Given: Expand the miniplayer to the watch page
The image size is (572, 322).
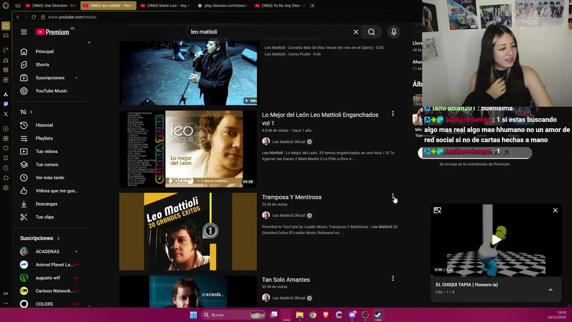Looking at the screenshot, I should [437, 210].
